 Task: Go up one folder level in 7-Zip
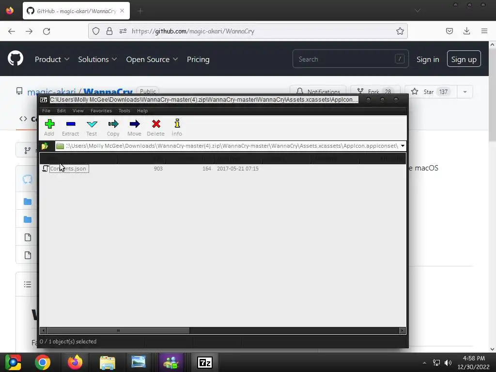click(x=45, y=146)
